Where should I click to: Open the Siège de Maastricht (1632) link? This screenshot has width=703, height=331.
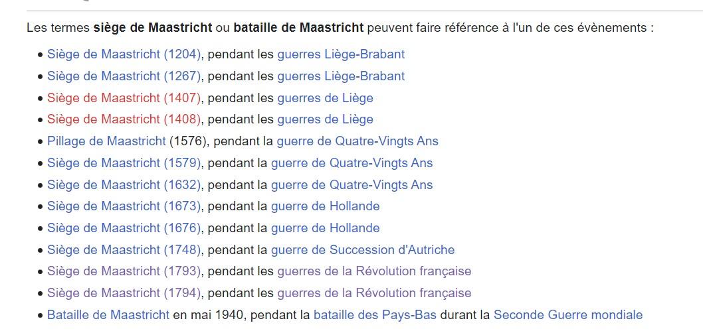124,184
